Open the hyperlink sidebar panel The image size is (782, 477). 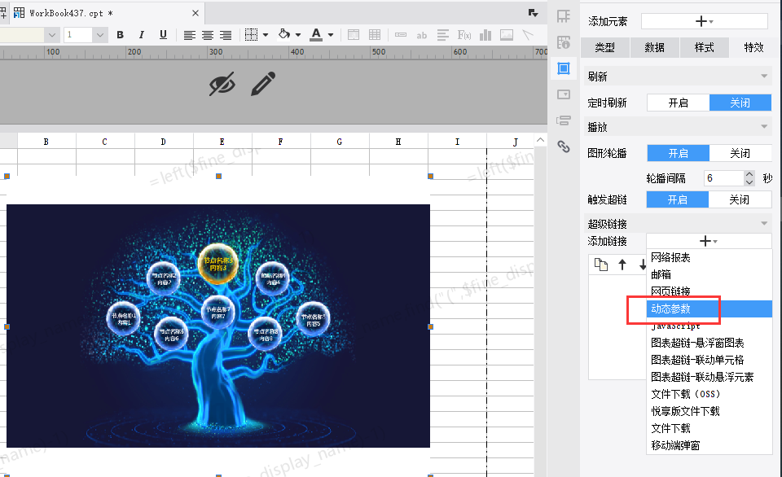564,147
